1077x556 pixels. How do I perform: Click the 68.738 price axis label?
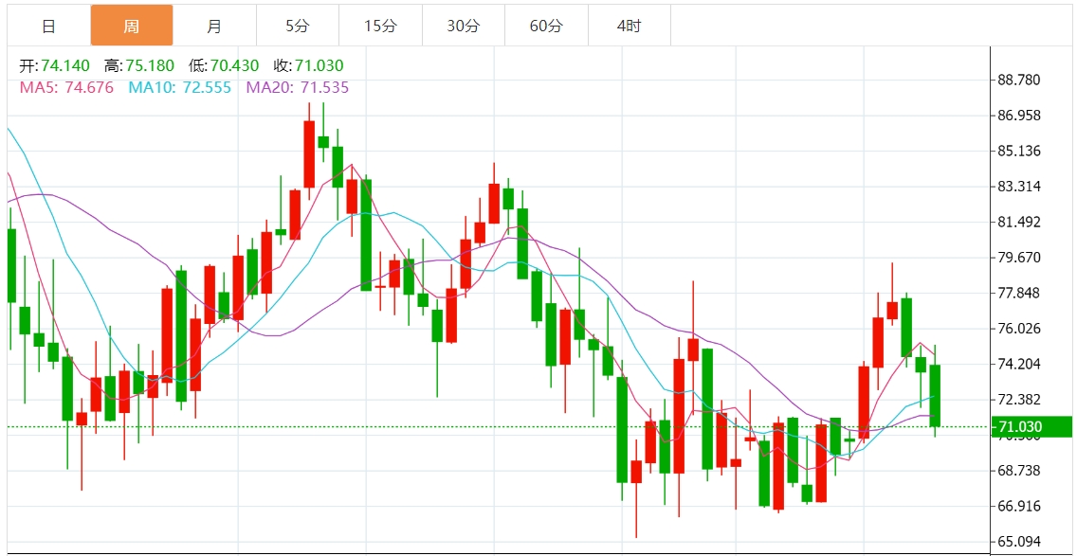tap(1018, 471)
